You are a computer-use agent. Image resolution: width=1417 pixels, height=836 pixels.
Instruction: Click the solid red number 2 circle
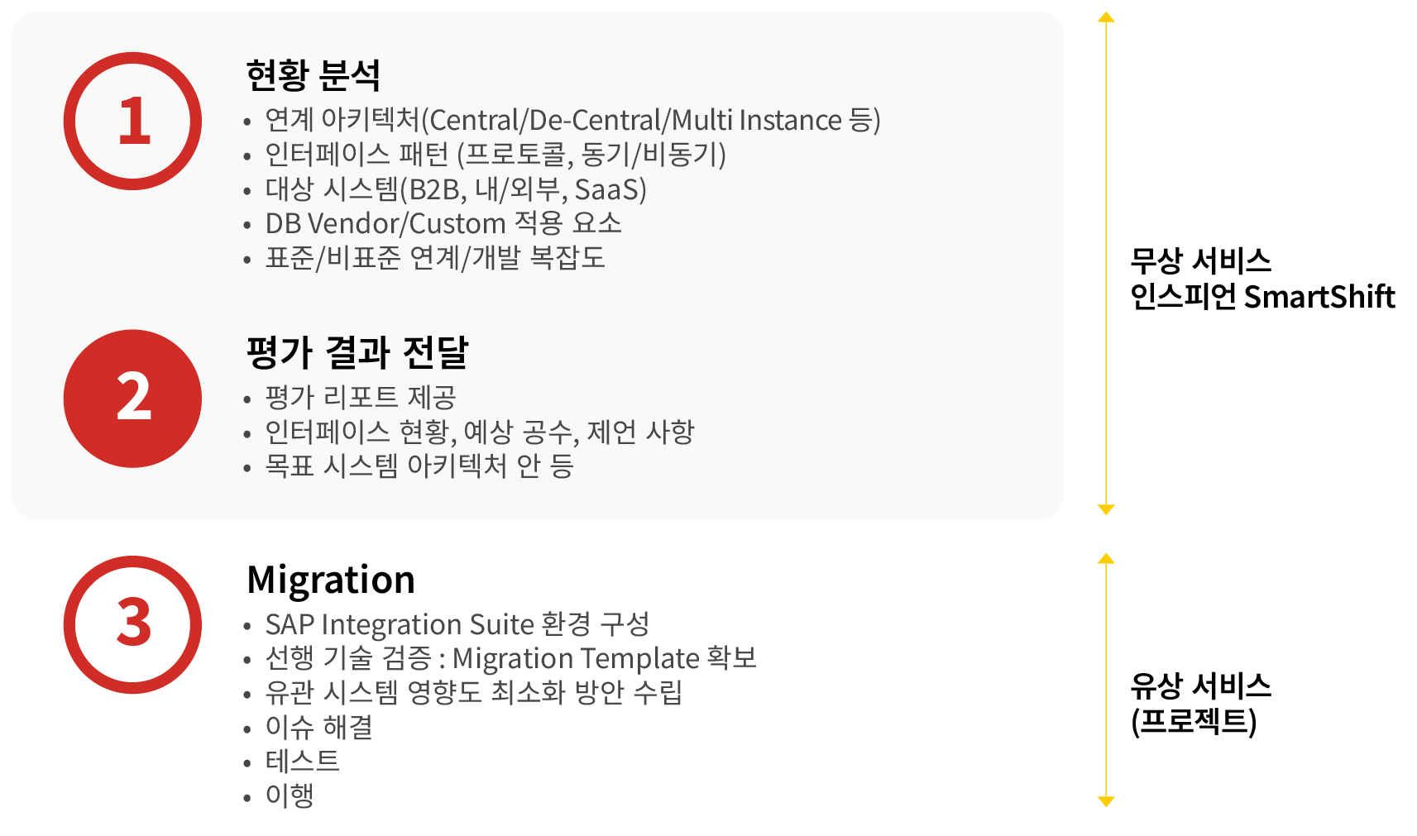point(132,399)
